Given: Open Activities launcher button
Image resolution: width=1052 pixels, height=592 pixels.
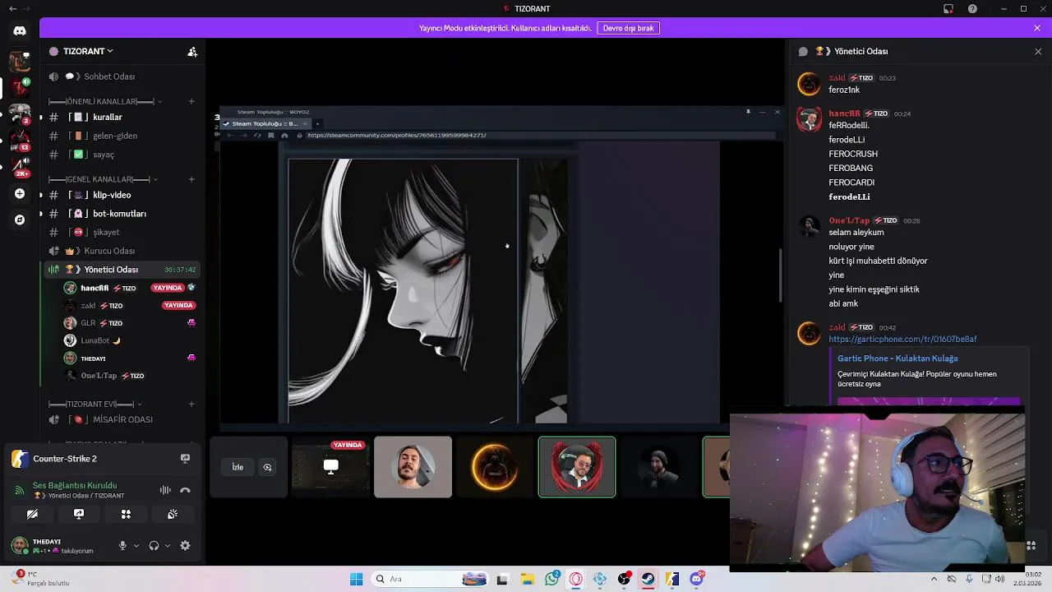Looking at the screenshot, I should click(126, 514).
